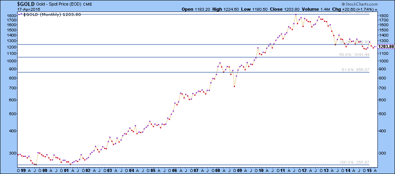
Task: Click the late-2008 low data point near 700
Action: click(x=235, y=86)
